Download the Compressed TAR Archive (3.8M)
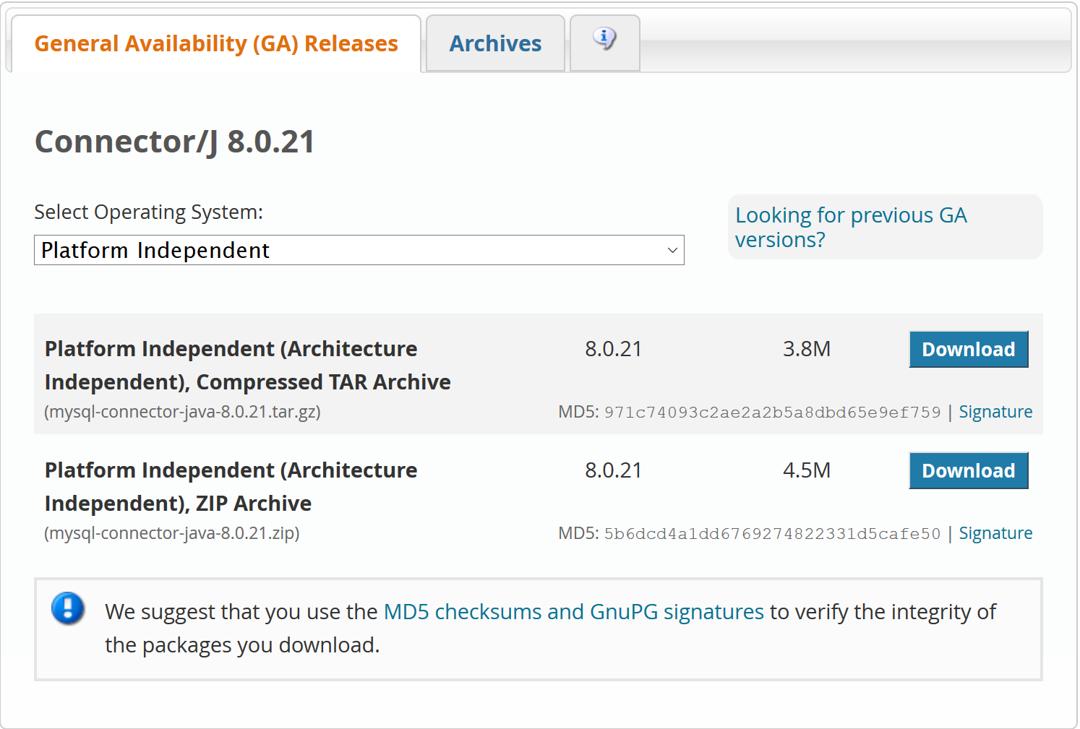The height and width of the screenshot is (729, 1080). tap(969, 349)
